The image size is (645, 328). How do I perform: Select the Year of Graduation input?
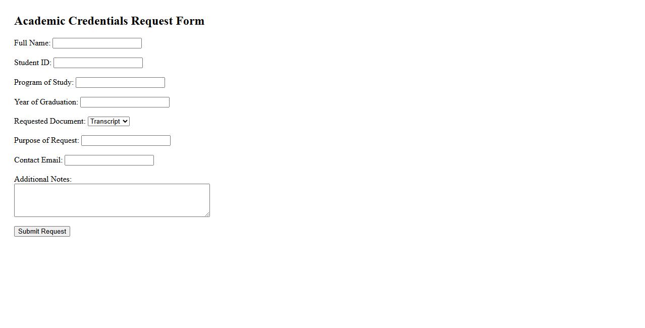coord(125,102)
